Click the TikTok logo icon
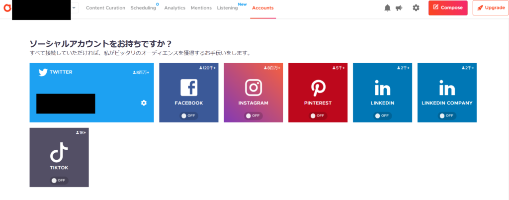 59,152
